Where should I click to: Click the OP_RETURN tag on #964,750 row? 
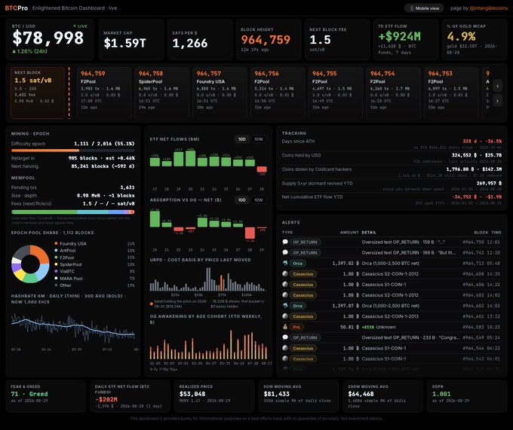305,242
